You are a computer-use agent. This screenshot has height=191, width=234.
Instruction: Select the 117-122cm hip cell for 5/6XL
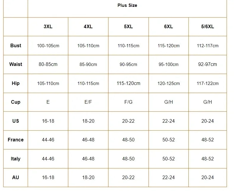click(x=207, y=83)
